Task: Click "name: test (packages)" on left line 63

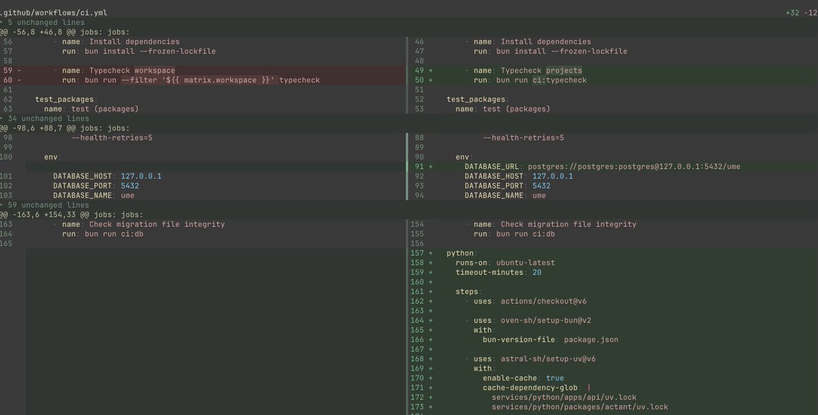Action: (x=91, y=109)
